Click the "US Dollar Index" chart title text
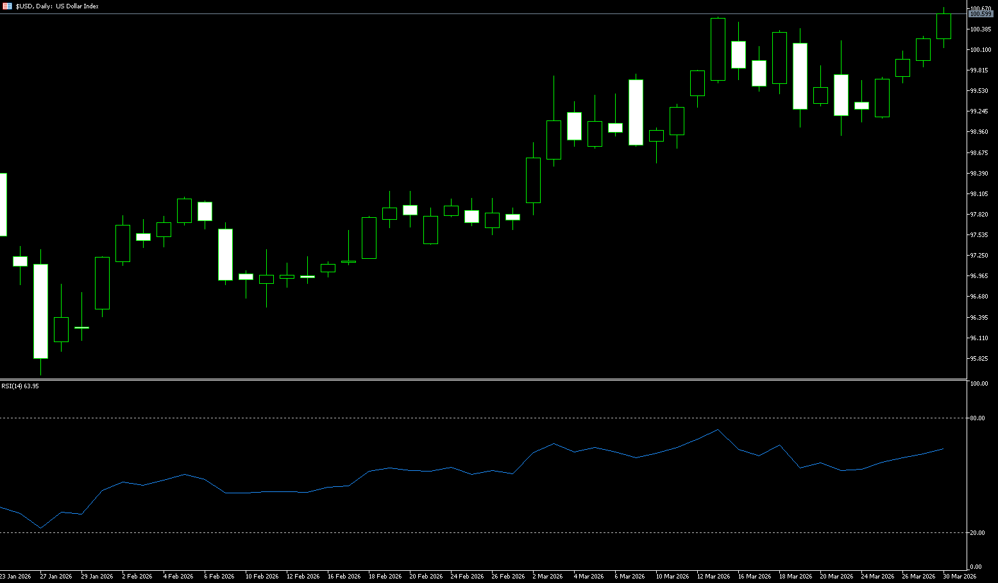This screenshot has width=998, height=583. click(78, 6)
